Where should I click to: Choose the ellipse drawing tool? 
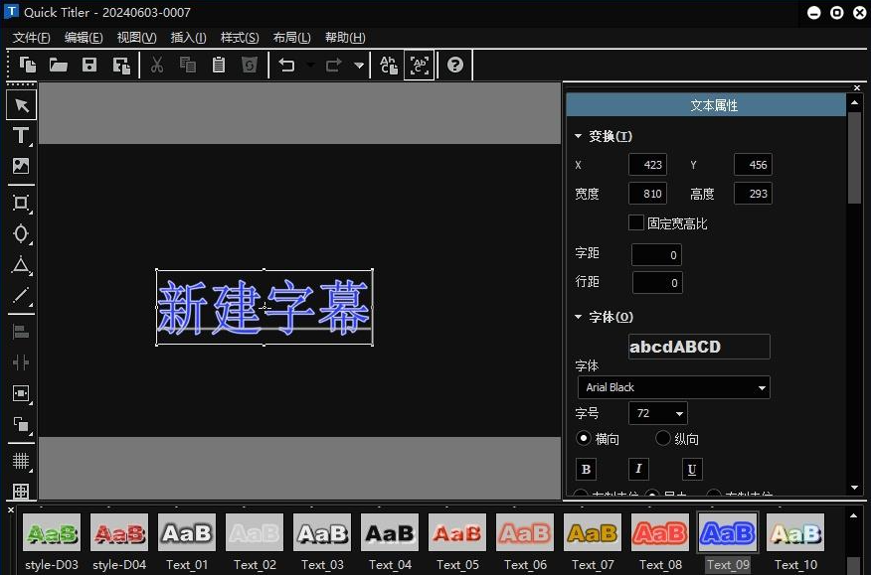(21, 233)
